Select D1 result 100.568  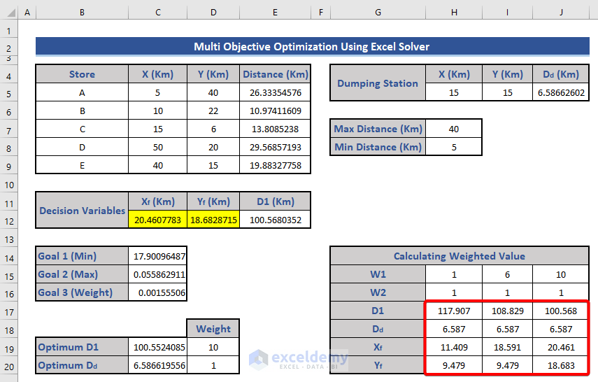pyautogui.click(x=561, y=311)
